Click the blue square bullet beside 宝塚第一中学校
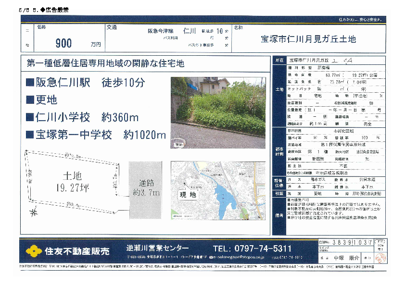Image resolution: width=405 pixels, height=286 pixels. (x=30, y=134)
